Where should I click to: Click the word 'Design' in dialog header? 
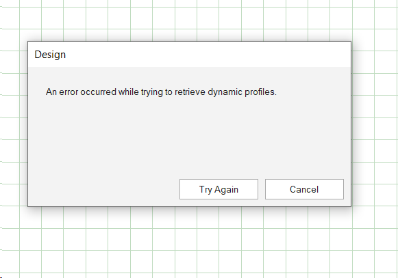[x=50, y=55]
